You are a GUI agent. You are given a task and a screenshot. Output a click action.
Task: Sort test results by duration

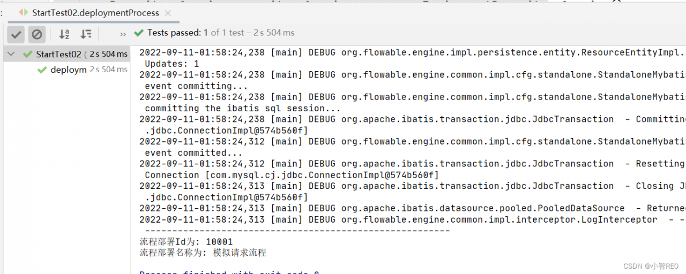click(x=86, y=35)
